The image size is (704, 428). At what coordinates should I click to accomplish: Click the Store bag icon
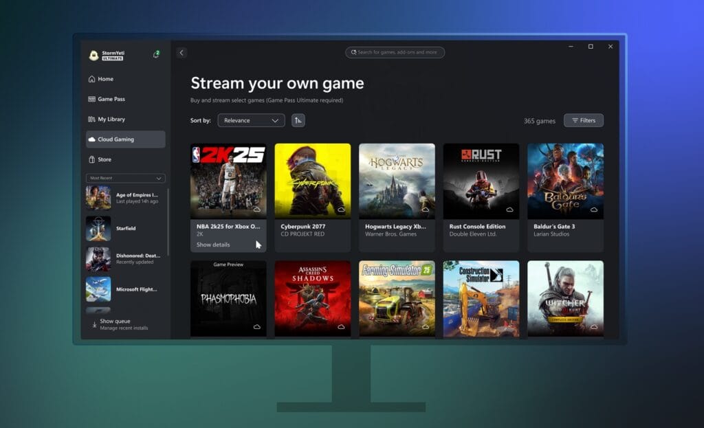(91, 159)
